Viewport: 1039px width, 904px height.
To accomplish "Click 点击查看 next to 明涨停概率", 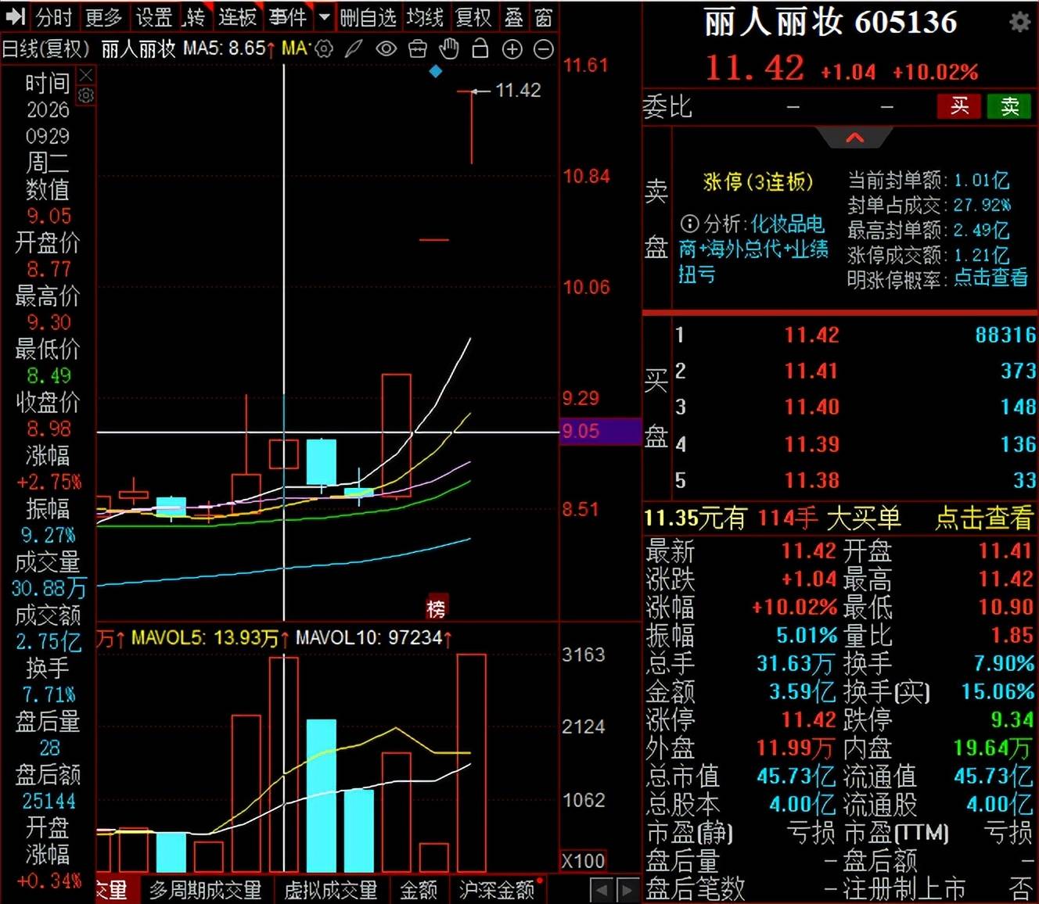I will [990, 278].
